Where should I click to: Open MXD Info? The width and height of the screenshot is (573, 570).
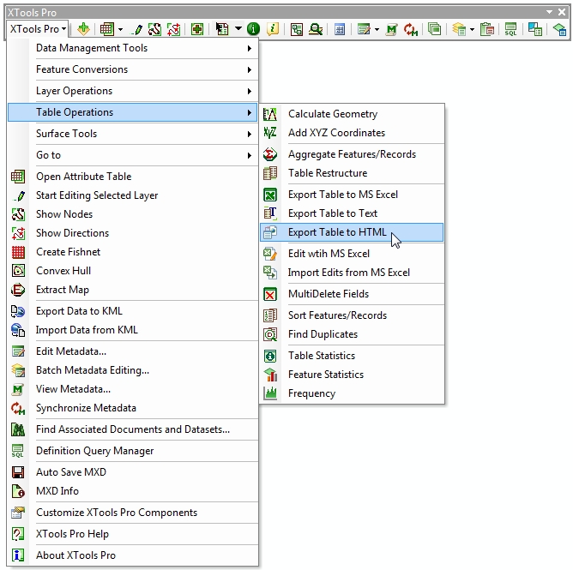(x=133, y=491)
